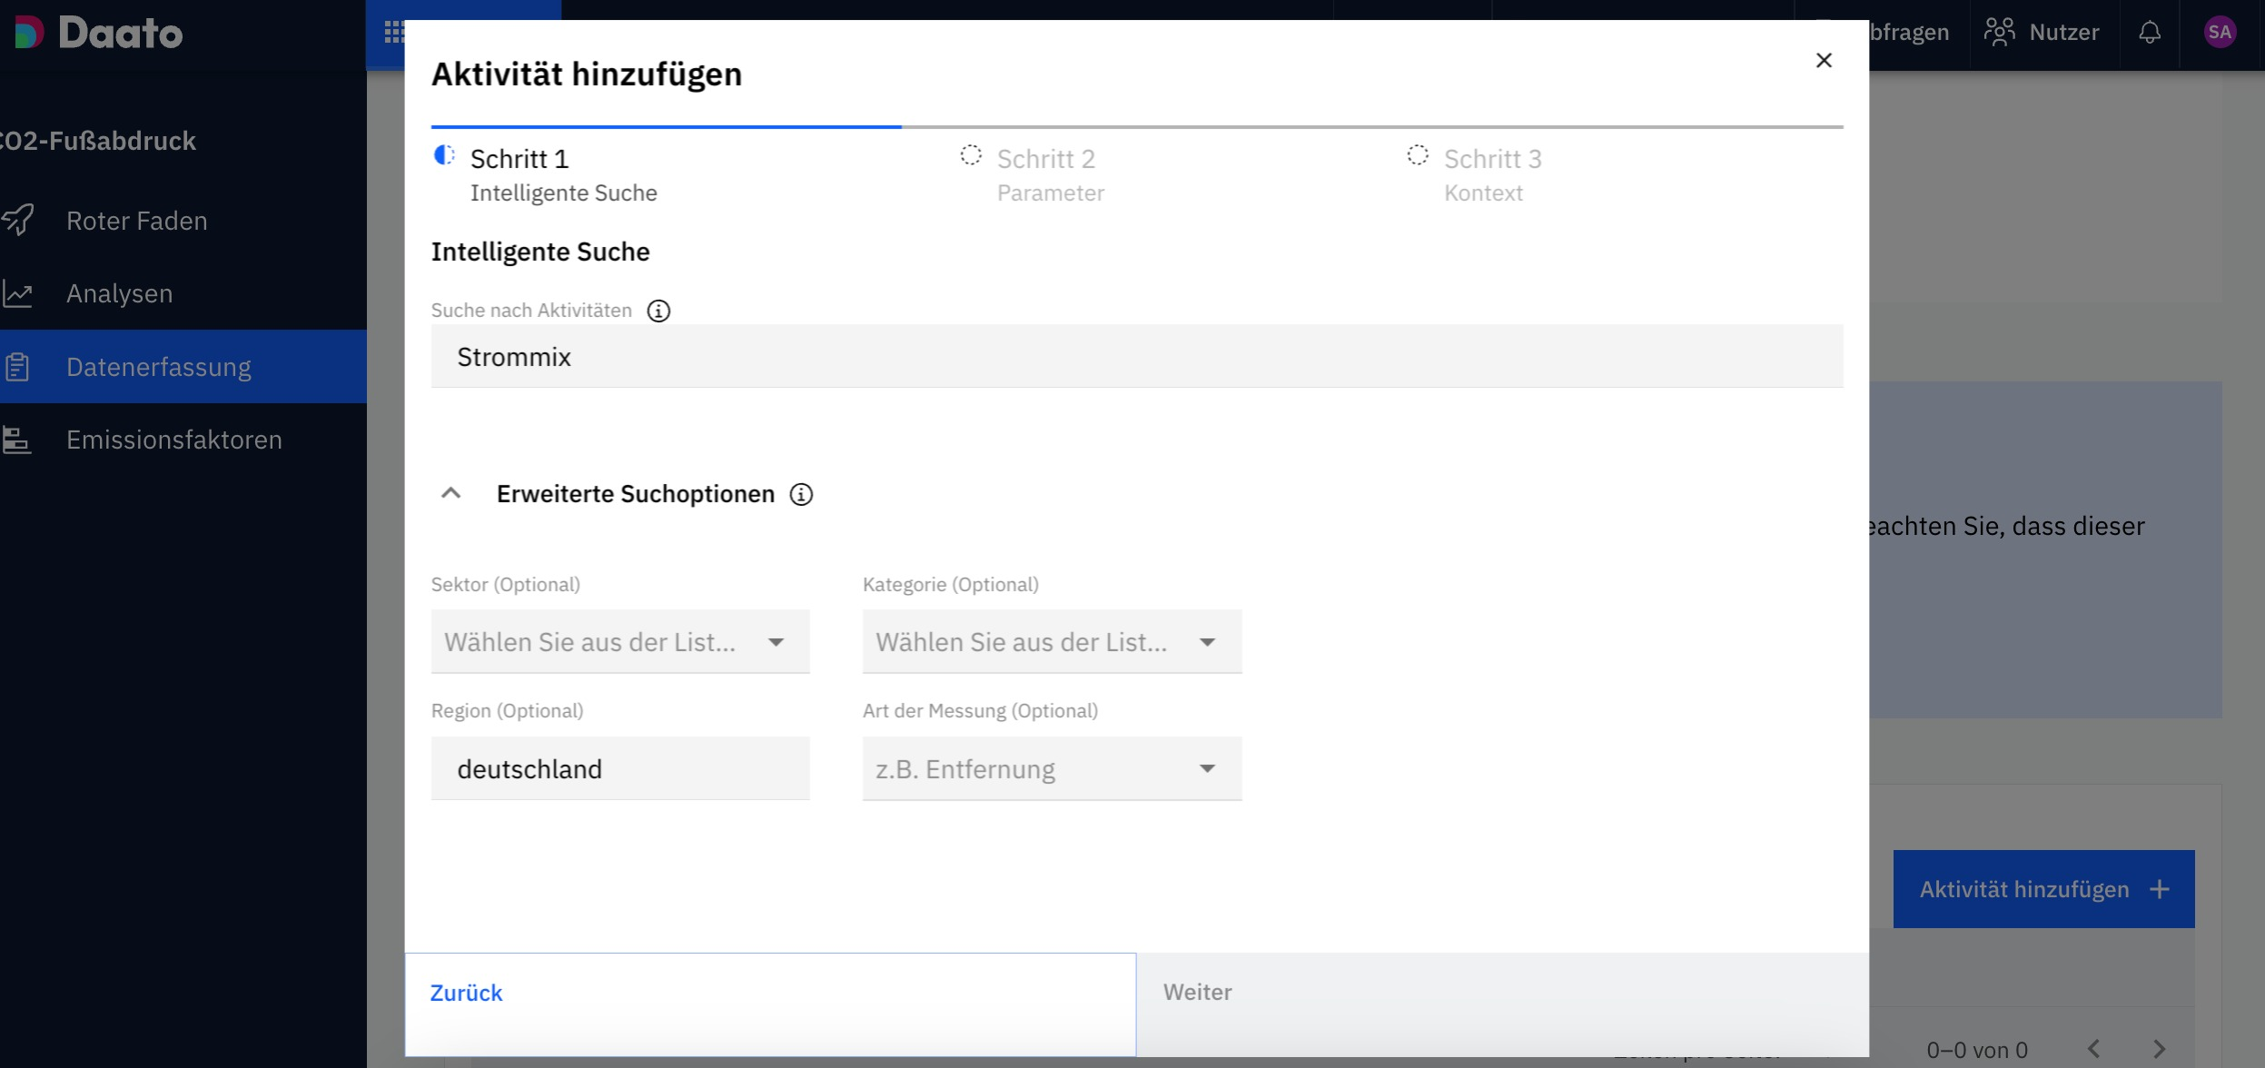This screenshot has height=1068, width=2265.
Task: Open the Sektor dropdown list
Action: tap(619, 642)
